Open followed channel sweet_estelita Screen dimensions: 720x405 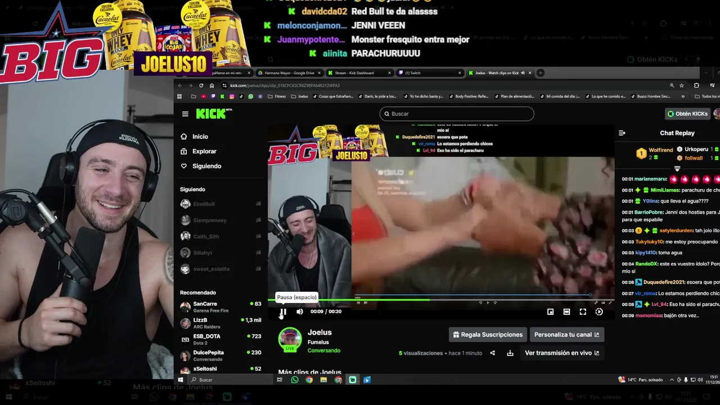[220, 269]
